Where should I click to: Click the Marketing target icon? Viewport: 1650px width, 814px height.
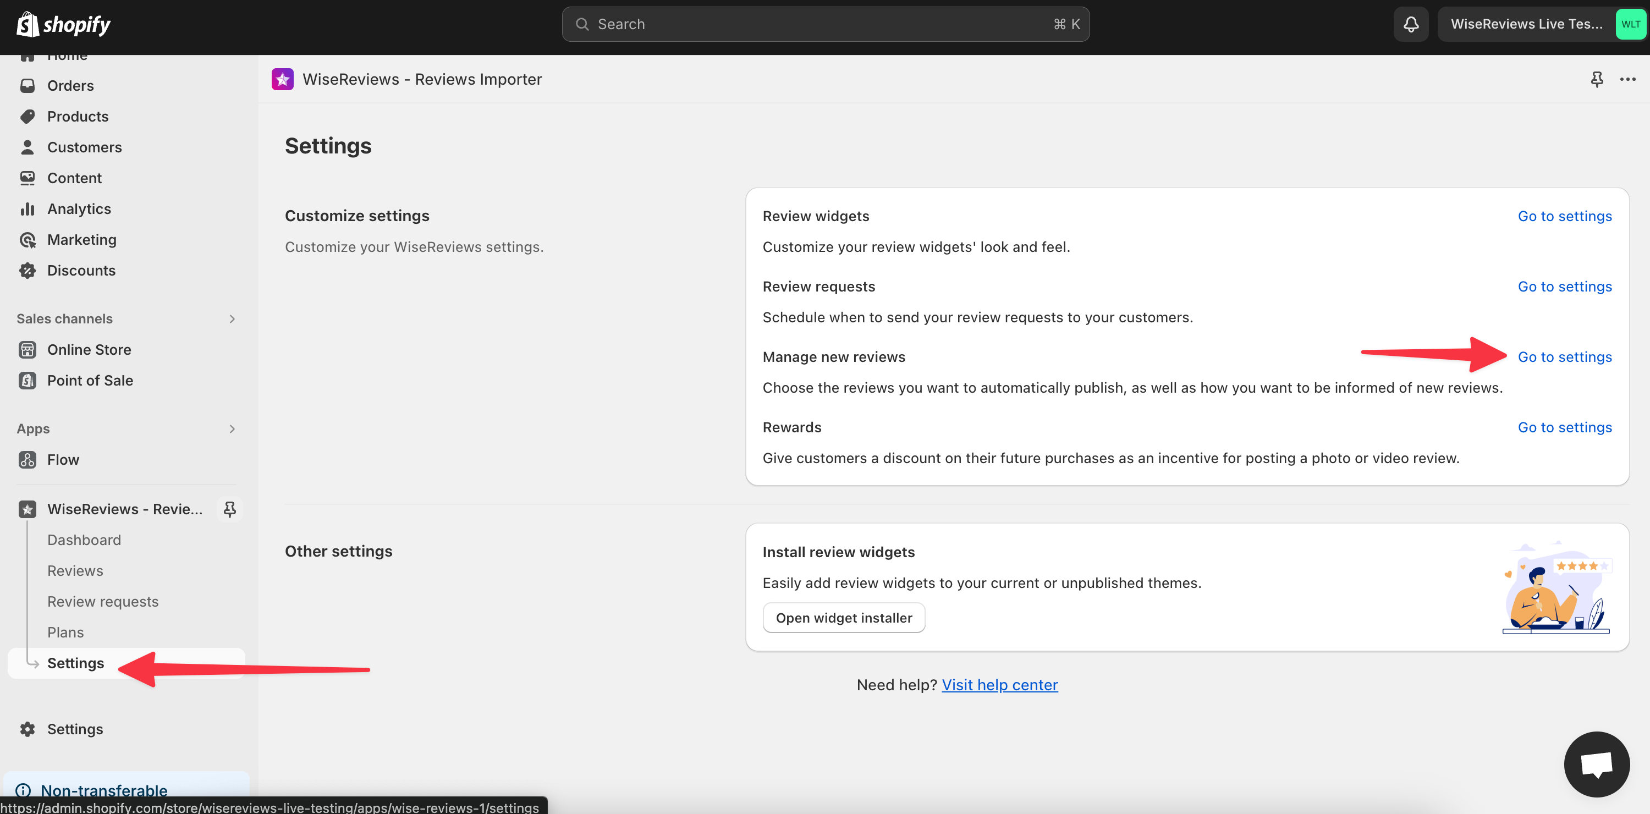coord(28,239)
